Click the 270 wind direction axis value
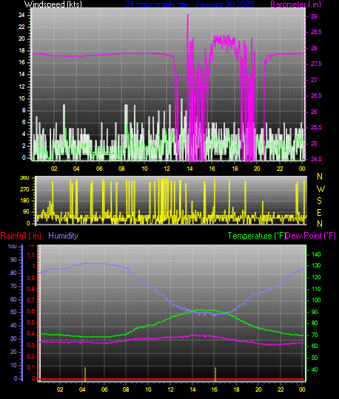This screenshot has width=339, height=399. [24, 189]
